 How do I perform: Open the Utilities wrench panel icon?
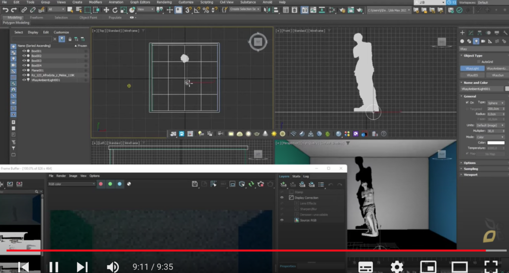[x=505, y=33]
